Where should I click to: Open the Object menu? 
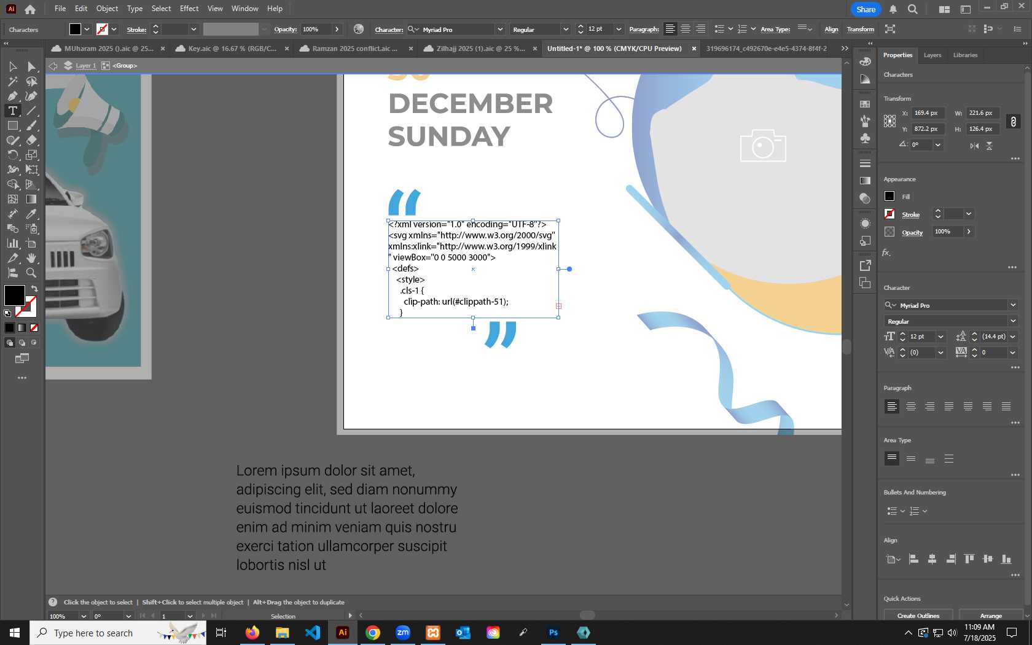pyautogui.click(x=107, y=9)
